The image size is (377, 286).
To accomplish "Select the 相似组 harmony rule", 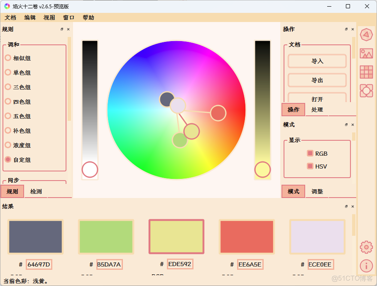I will [18, 58].
